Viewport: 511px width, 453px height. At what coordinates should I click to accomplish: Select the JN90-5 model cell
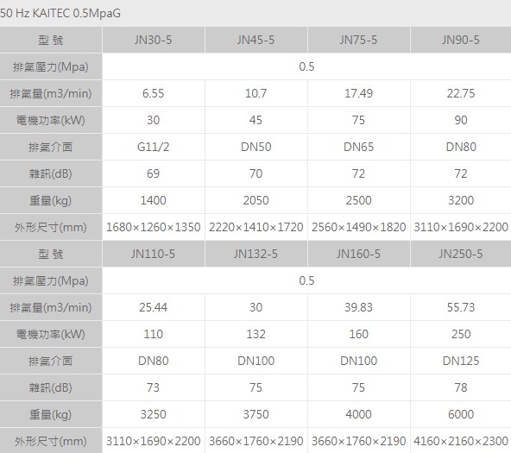pos(461,40)
